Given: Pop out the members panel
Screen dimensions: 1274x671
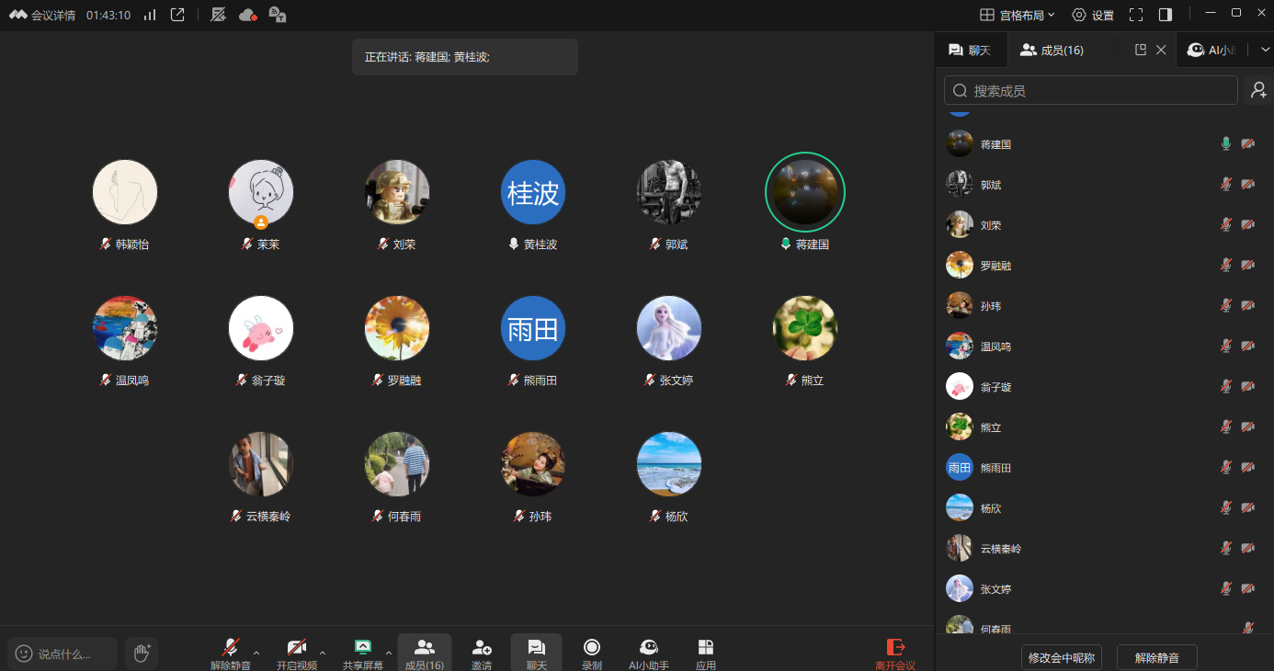Looking at the screenshot, I should tap(1141, 51).
